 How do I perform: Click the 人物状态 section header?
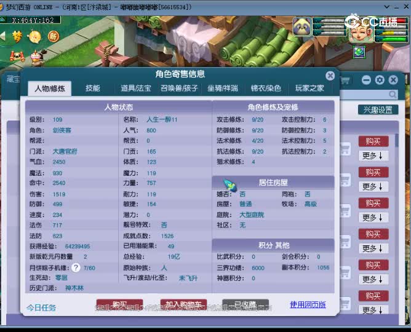pyautogui.click(x=119, y=107)
